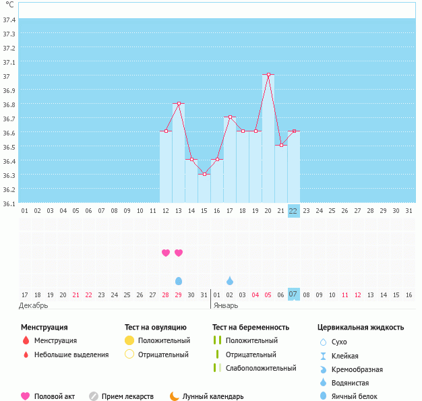This screenshot has width=422, height=401.
Task: Select the 37.0 temperature point on day 20
Action: click(x=268, y=75)
